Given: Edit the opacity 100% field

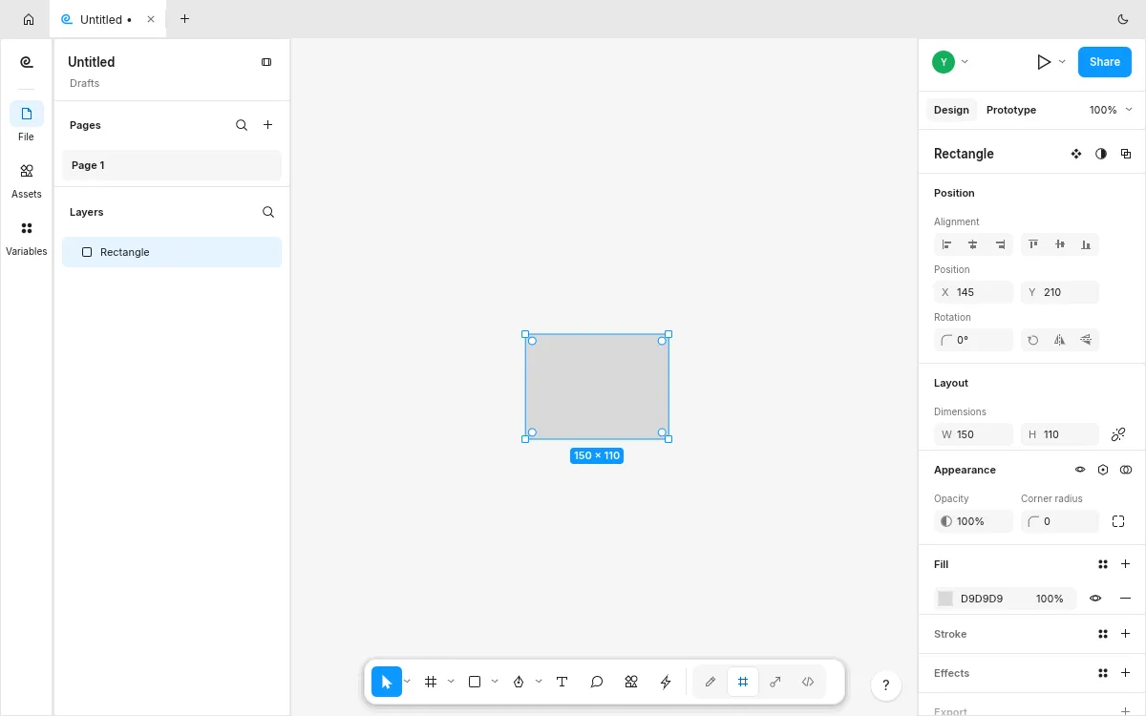Looking at the screenshot, I should click(x=973, y=521).
